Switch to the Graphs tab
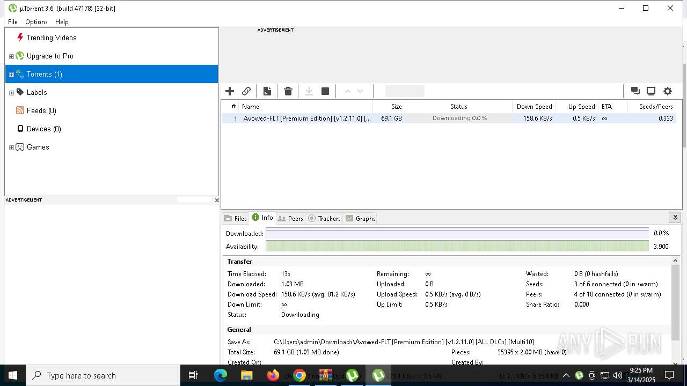Screen dimensions: 687x386 click(x=360, y=218)
